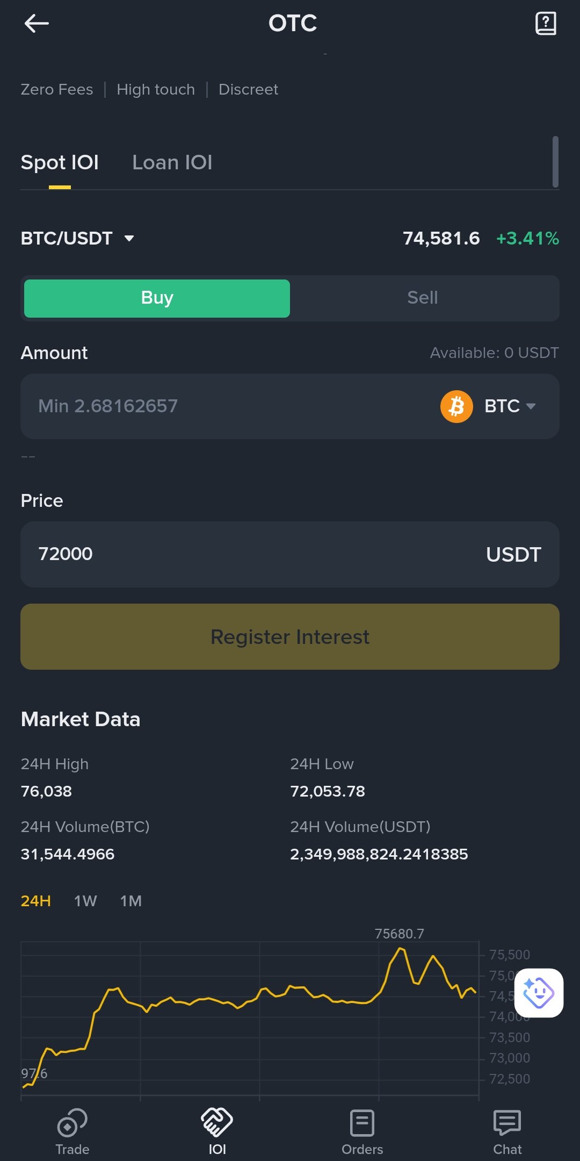Tap the orange Bitcoin coin icon
The image size is (580, 1161).
[x=456, y=406]
